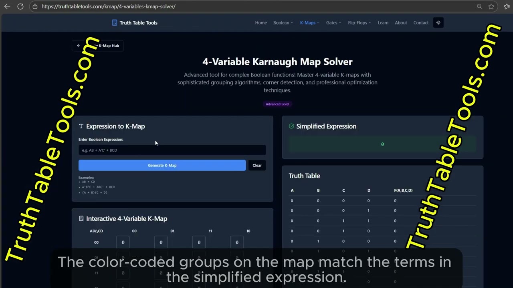Click Truth Table Tools site title
This screenshot has width=513, height=288.
coord(138,23)
